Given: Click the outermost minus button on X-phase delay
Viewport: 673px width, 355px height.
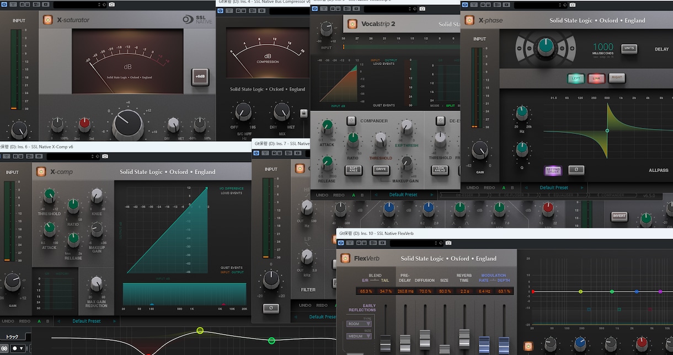Looking at the screenshot, I should [x=520, y=49].
